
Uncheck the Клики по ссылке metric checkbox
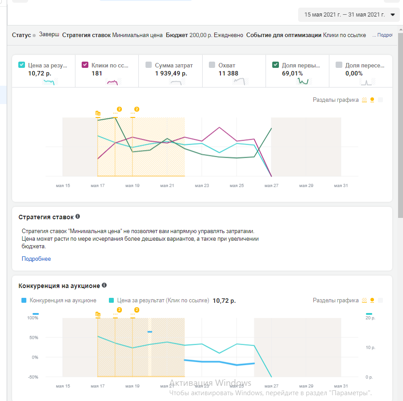(x=85, y=65)
